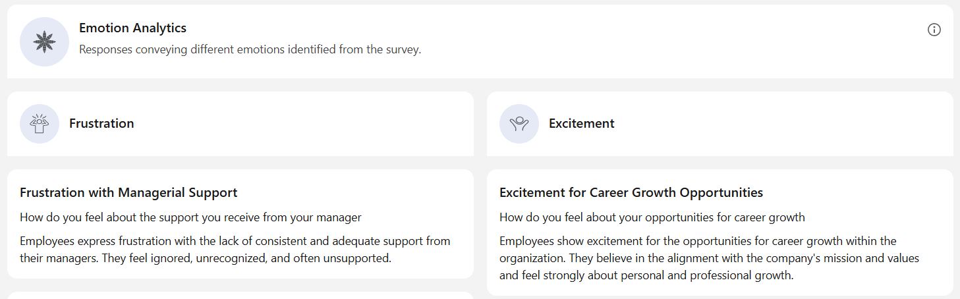
Task: Select empty space in Frustration header card
Action: [303, 124]
